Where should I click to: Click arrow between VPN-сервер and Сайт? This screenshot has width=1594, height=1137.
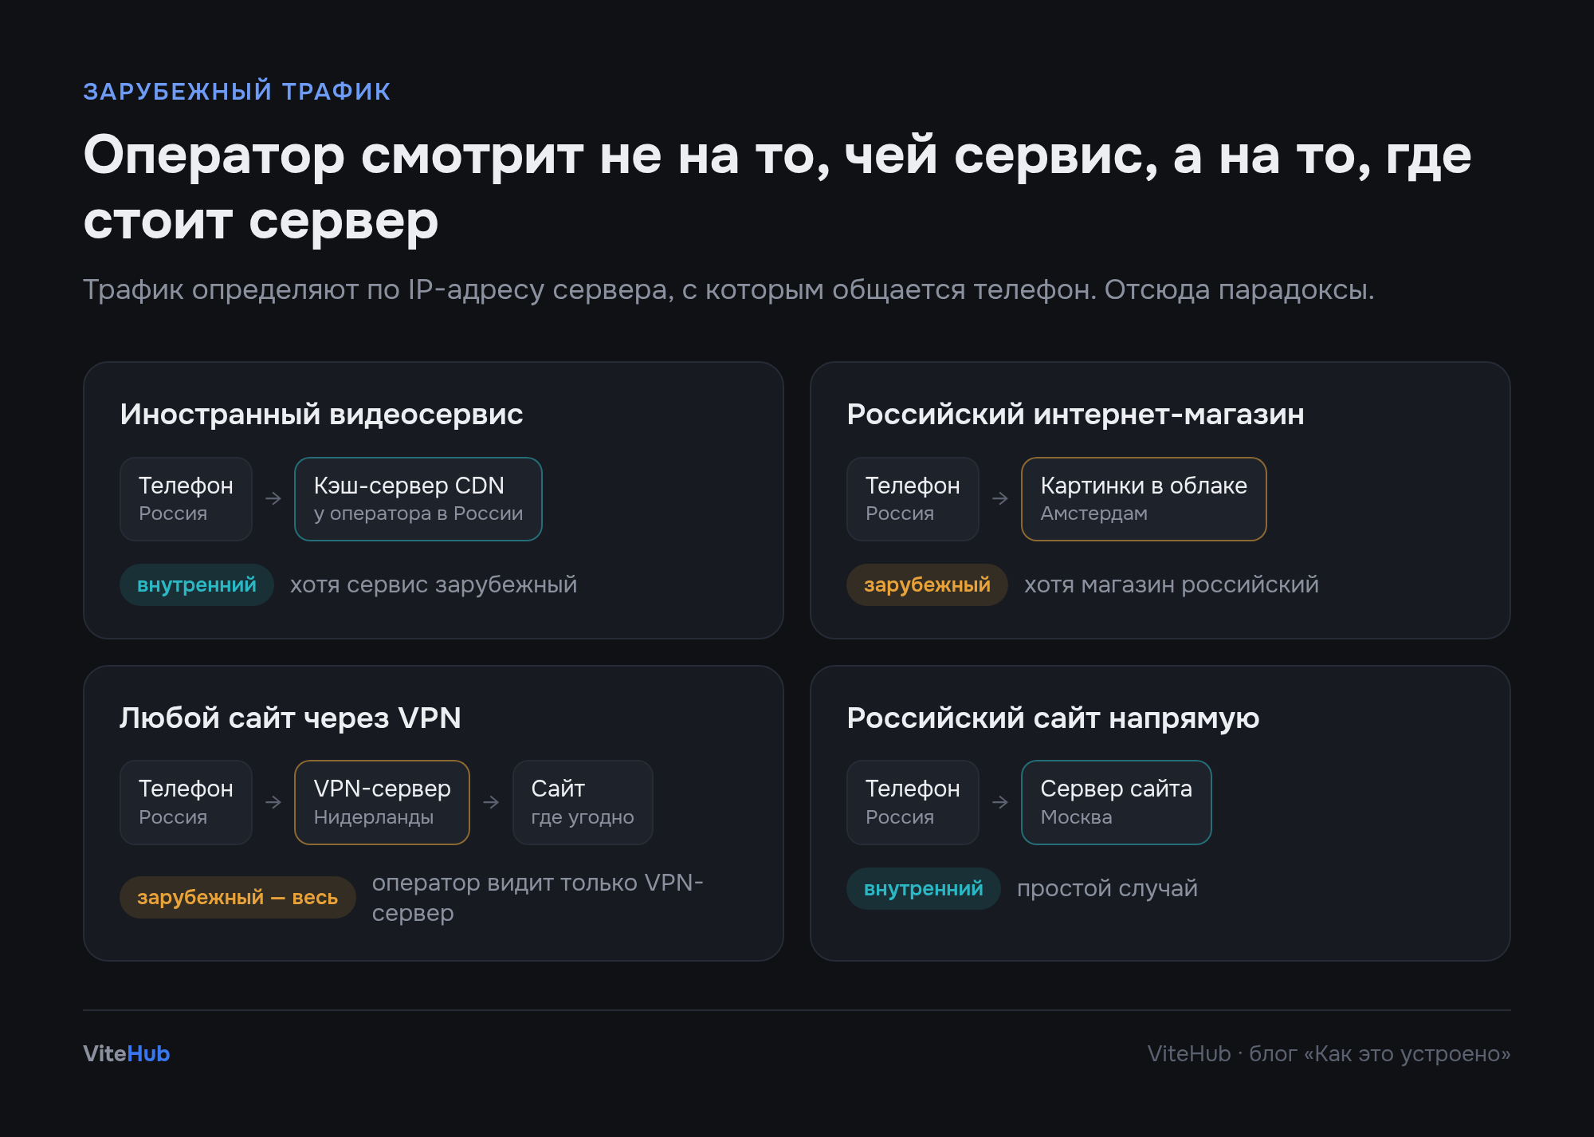coord(491,802)
